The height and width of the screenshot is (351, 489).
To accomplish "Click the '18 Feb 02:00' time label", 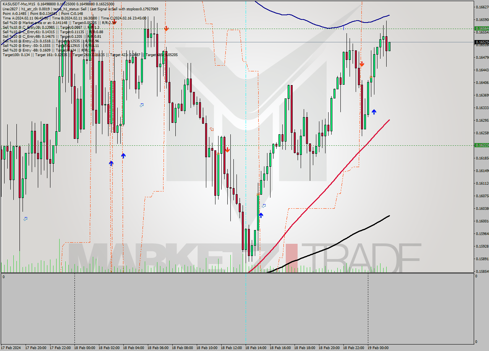I will coord(109,348).
